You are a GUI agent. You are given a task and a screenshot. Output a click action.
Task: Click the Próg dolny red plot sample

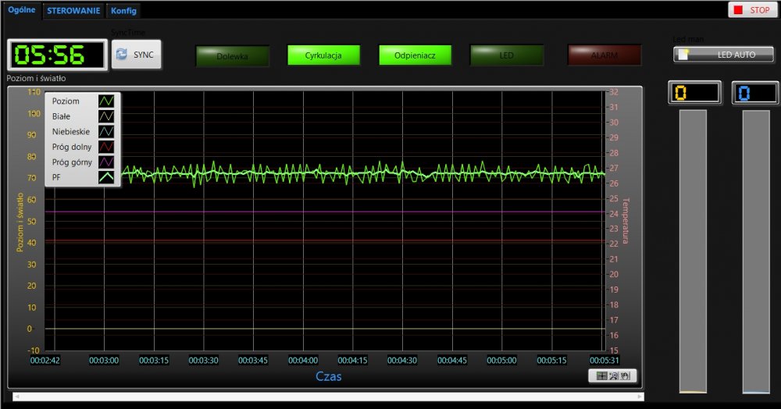click(105, 147)
